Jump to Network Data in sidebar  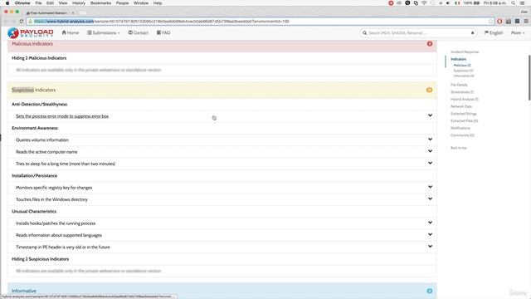[x=461, y=106]
